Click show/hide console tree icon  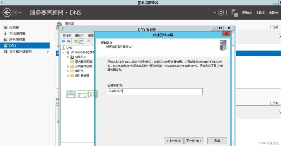point(82,41)
